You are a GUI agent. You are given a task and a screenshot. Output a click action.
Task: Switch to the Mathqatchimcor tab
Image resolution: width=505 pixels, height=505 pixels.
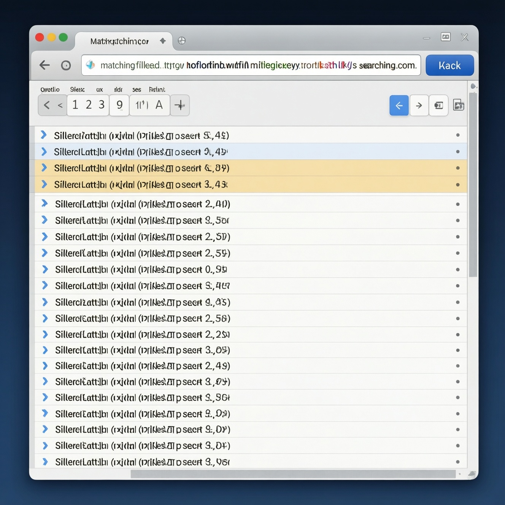tap(124, 41)
